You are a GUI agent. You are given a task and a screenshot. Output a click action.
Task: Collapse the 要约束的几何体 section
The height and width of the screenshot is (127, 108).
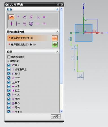[57, 32]
